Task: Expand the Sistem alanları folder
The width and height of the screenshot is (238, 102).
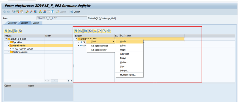Action: click(8, 52)
